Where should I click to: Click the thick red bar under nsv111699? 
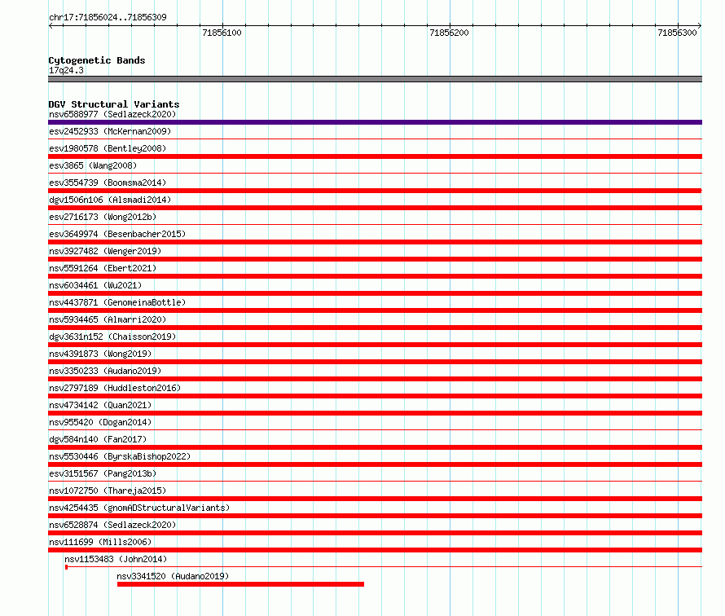click(x=375, y=550)
